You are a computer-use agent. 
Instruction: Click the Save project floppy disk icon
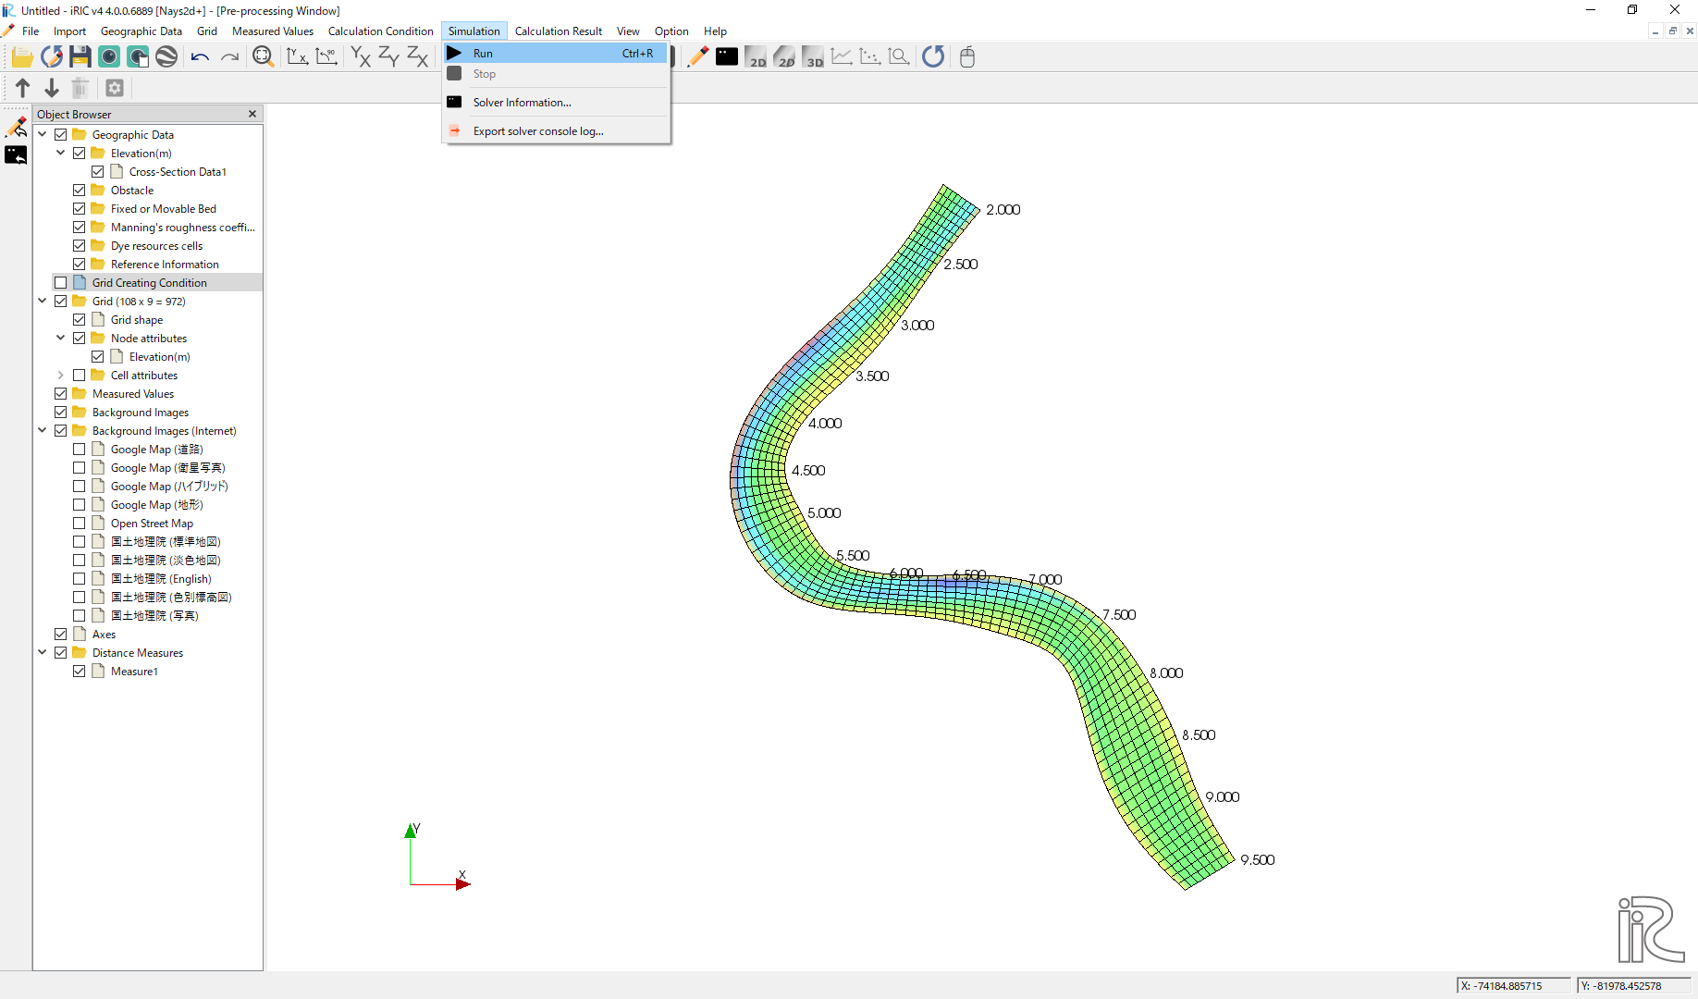point(80,57)
